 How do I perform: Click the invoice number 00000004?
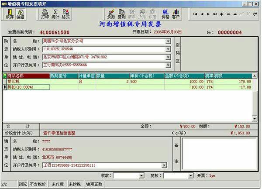230,32
